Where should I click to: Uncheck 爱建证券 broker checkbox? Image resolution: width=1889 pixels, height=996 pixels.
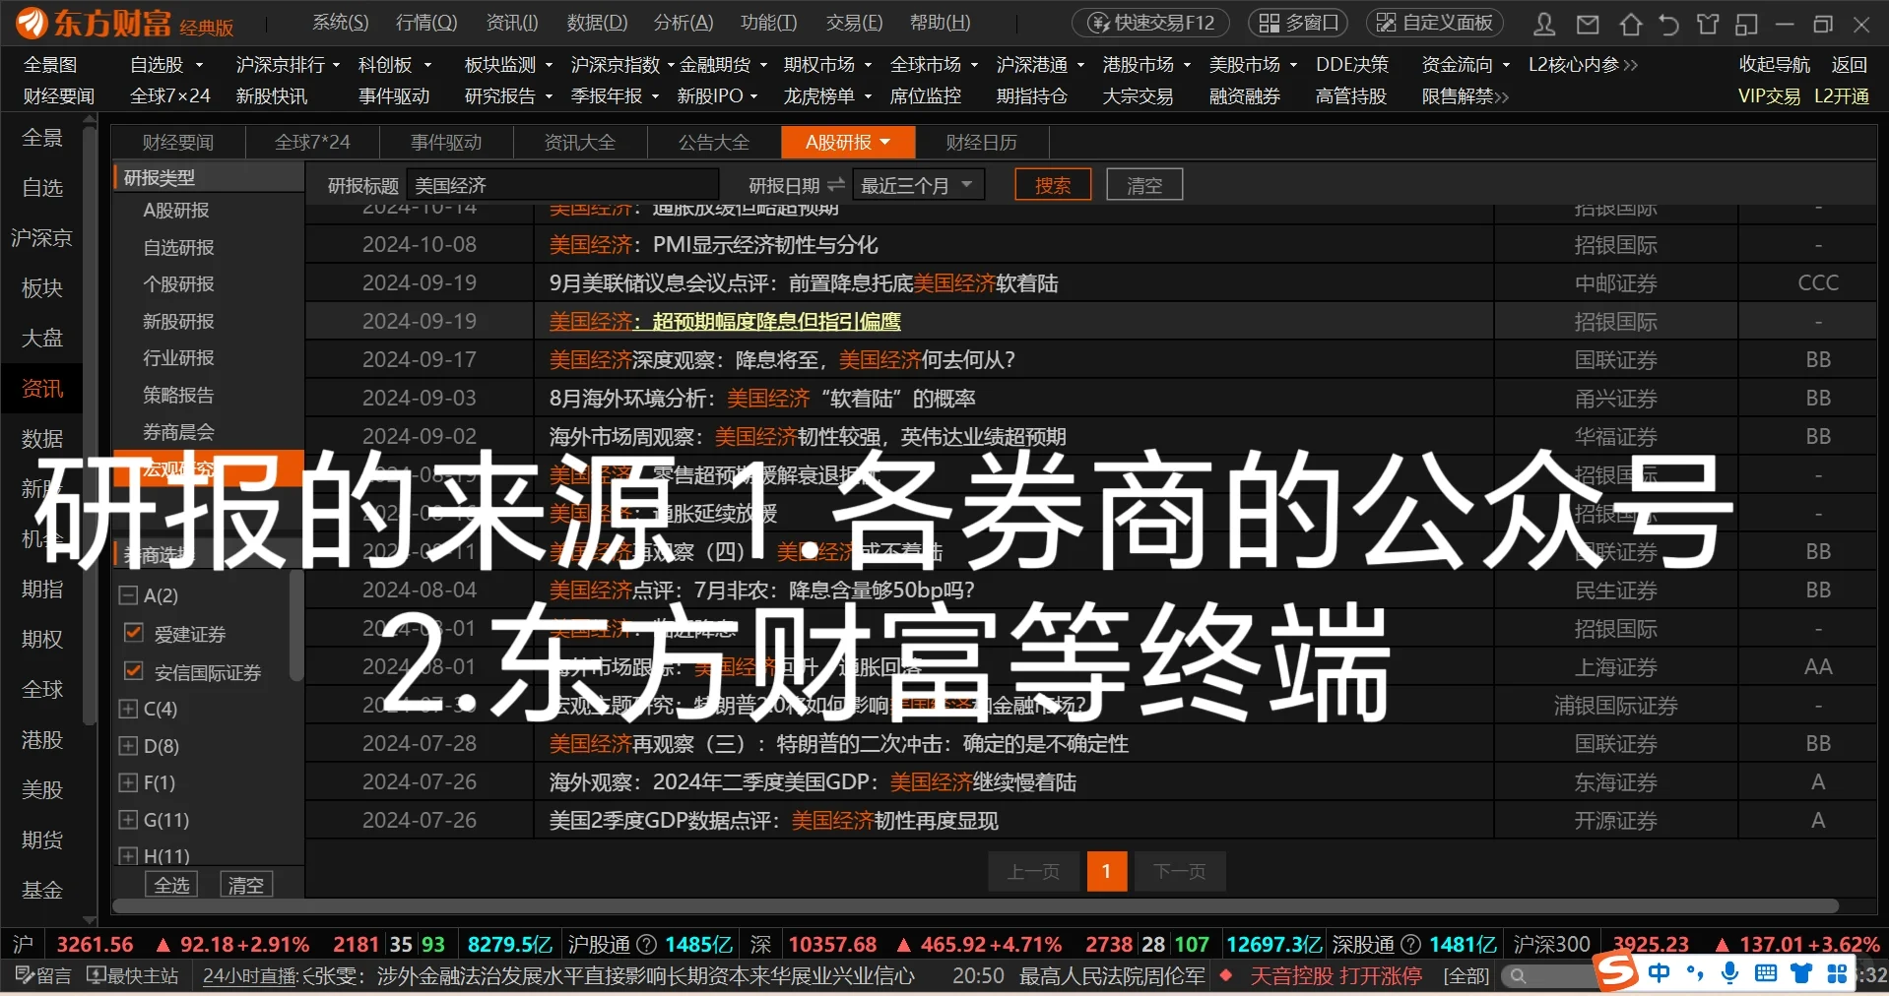point(134,633)
